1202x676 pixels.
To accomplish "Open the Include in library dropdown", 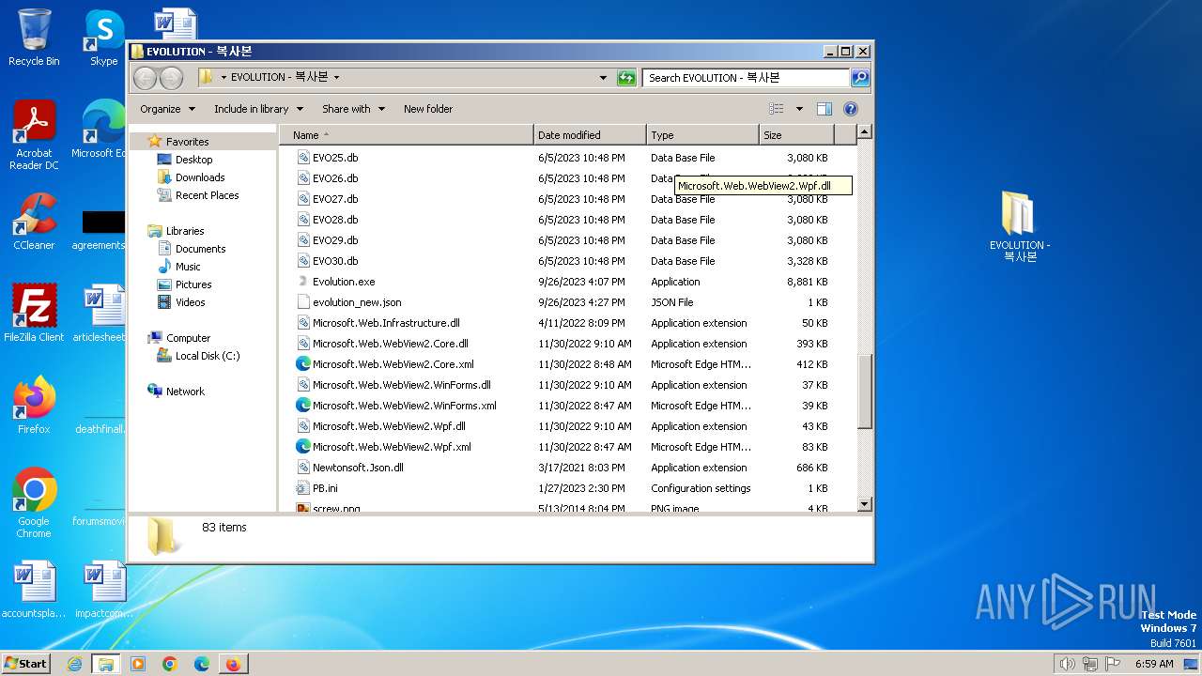I will (x=258, y=109).
